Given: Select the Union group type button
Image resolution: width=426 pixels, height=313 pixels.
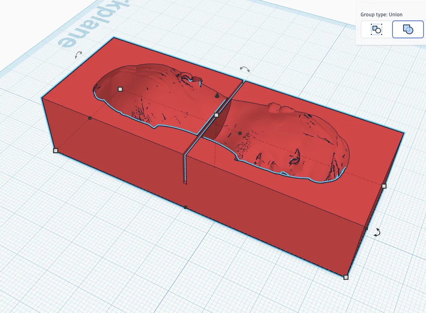Looking at the screenshot, I should tap(408, 29).
